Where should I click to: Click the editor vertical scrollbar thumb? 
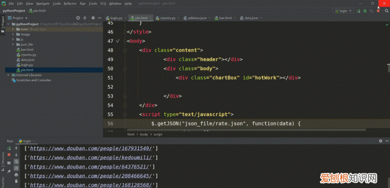tap(388, 68)
